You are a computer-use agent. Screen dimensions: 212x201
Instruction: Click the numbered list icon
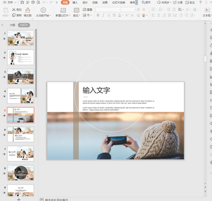(161, 10)
